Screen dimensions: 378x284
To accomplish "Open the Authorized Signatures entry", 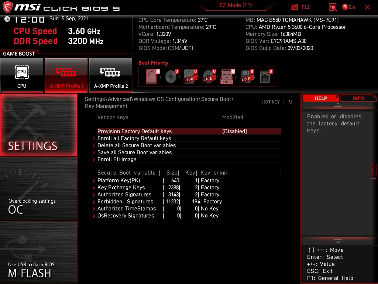I will pos(189,195).
